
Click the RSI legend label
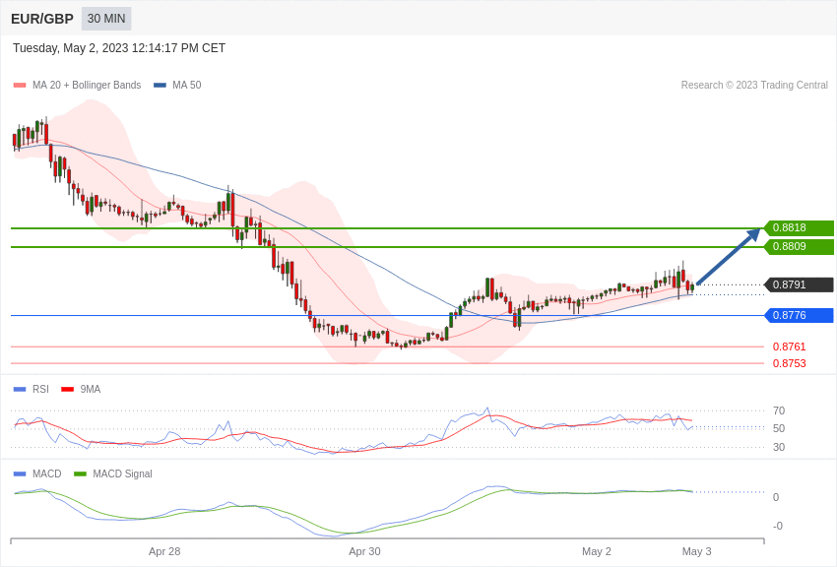point(40,390)
